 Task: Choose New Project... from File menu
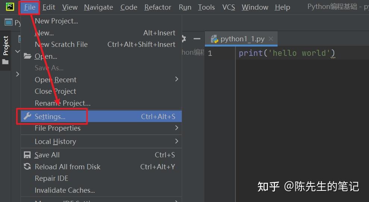[x=56, y=21]
